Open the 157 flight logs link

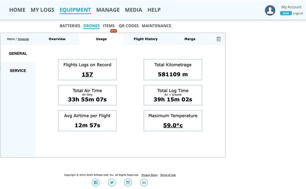(x=87, y=74)
